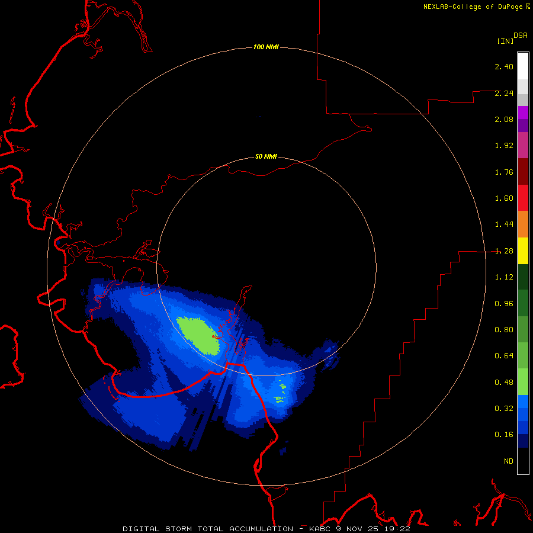The height and width of the screenshot is (533, 533).
Task: Pick the yellow swatch near 1.28
Action: pyautogui.click(x=523, y=251)
